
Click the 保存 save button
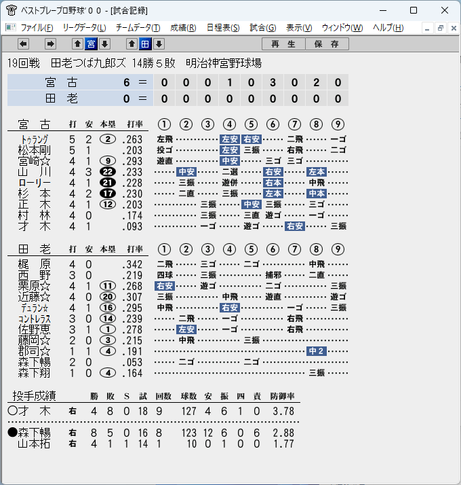click(x=327, y=44)
